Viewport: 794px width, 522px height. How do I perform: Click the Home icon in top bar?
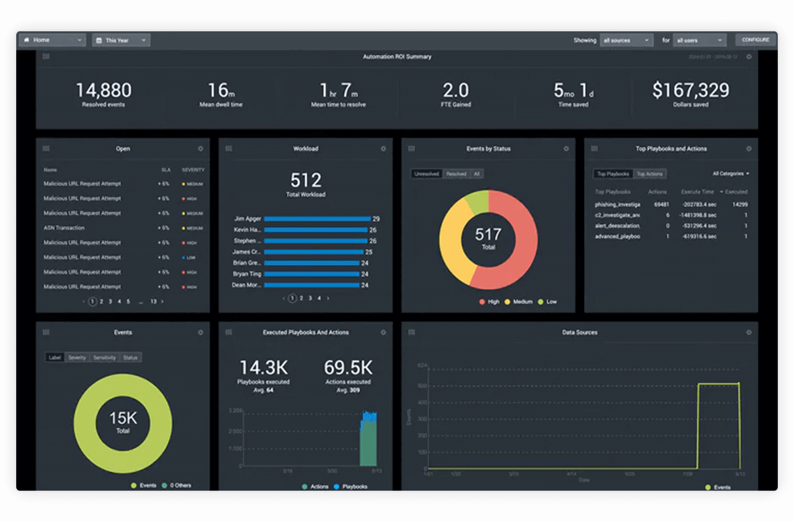pos(27,40)
